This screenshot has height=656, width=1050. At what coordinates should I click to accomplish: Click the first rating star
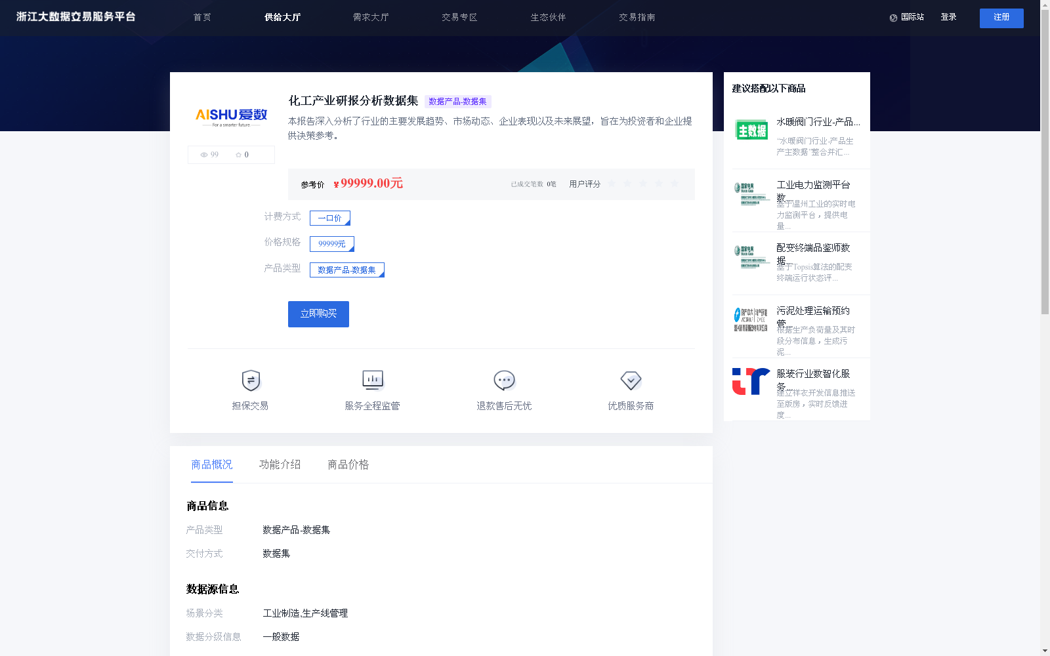(612, 184)
